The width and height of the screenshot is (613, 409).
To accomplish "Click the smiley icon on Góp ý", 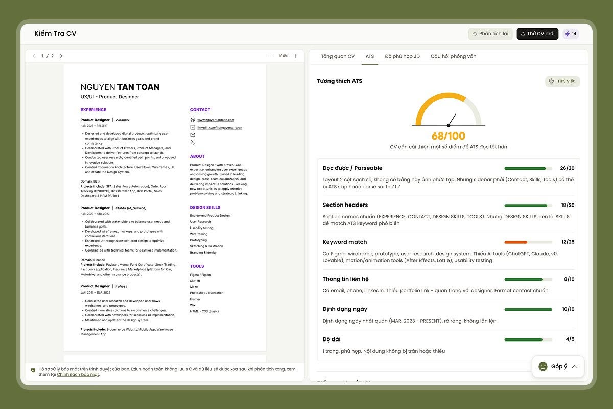I will [543, 367].
